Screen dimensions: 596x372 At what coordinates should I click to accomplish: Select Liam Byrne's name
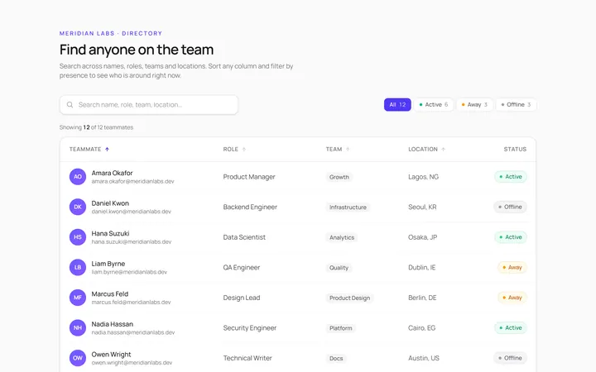coord(108,264)
